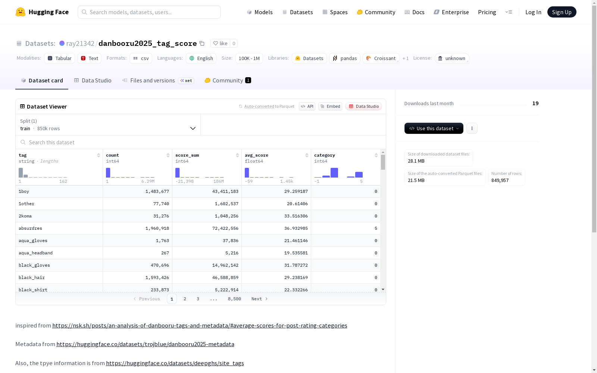The height and width of the screenshot is (373, 597).
Task: Click the Hugging Face logo icon
Action: pyautogui.click(x=21, y=12)
